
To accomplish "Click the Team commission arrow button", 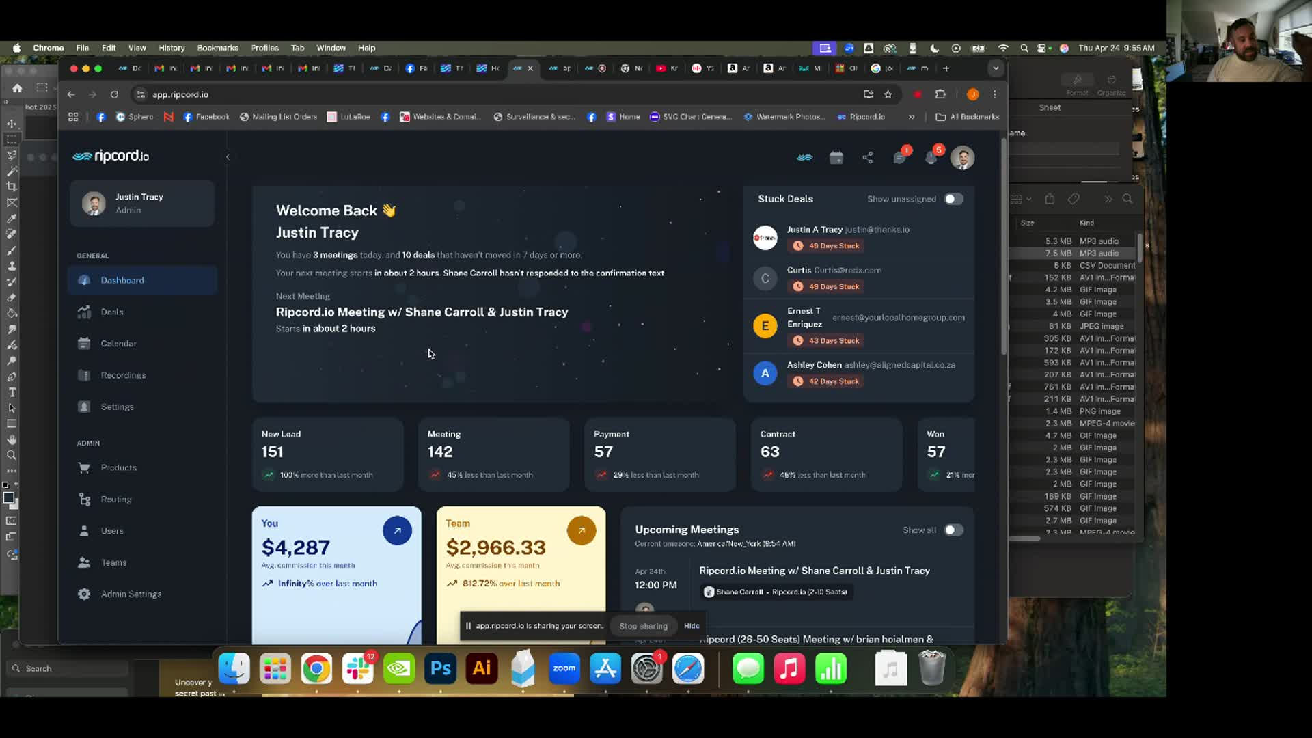I will 582,530.
